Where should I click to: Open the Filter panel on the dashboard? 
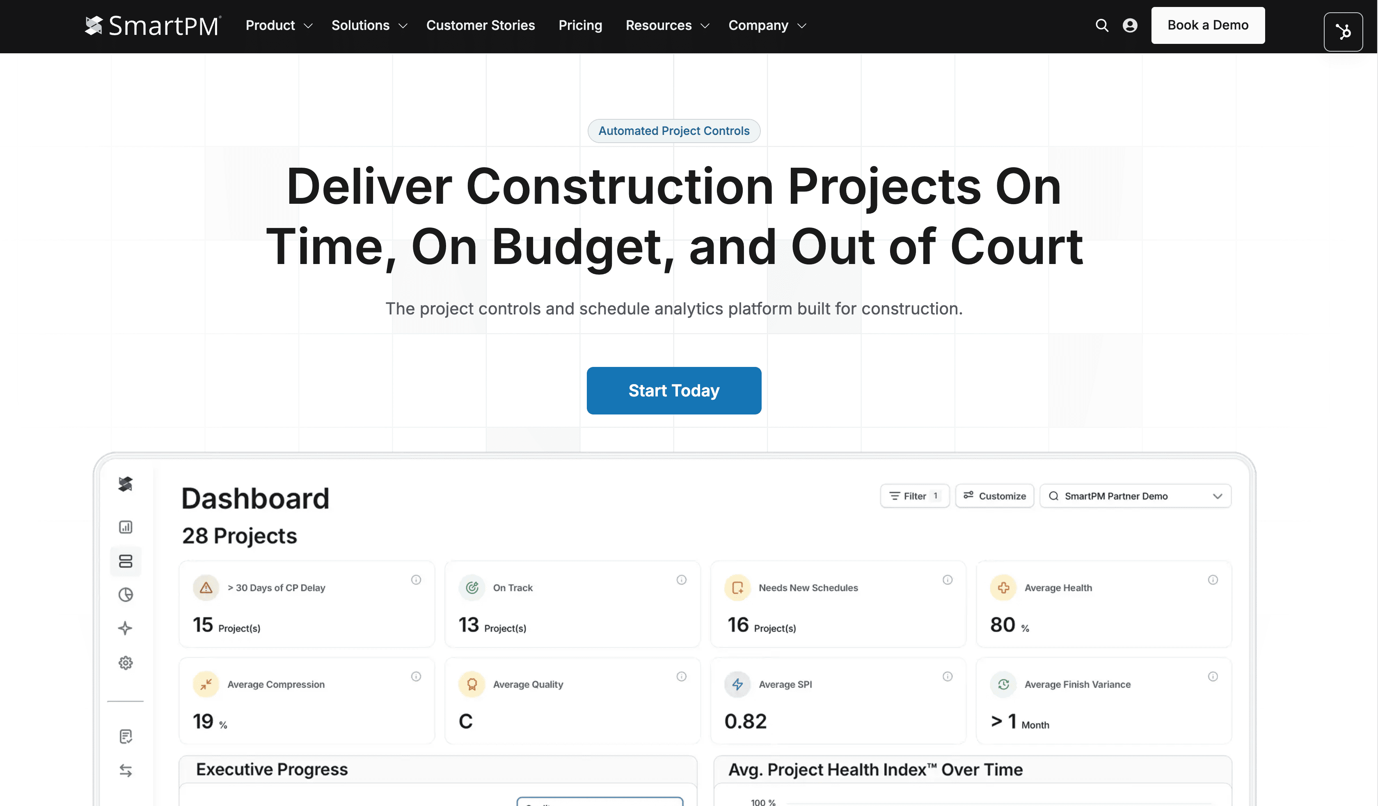[914, 496]
